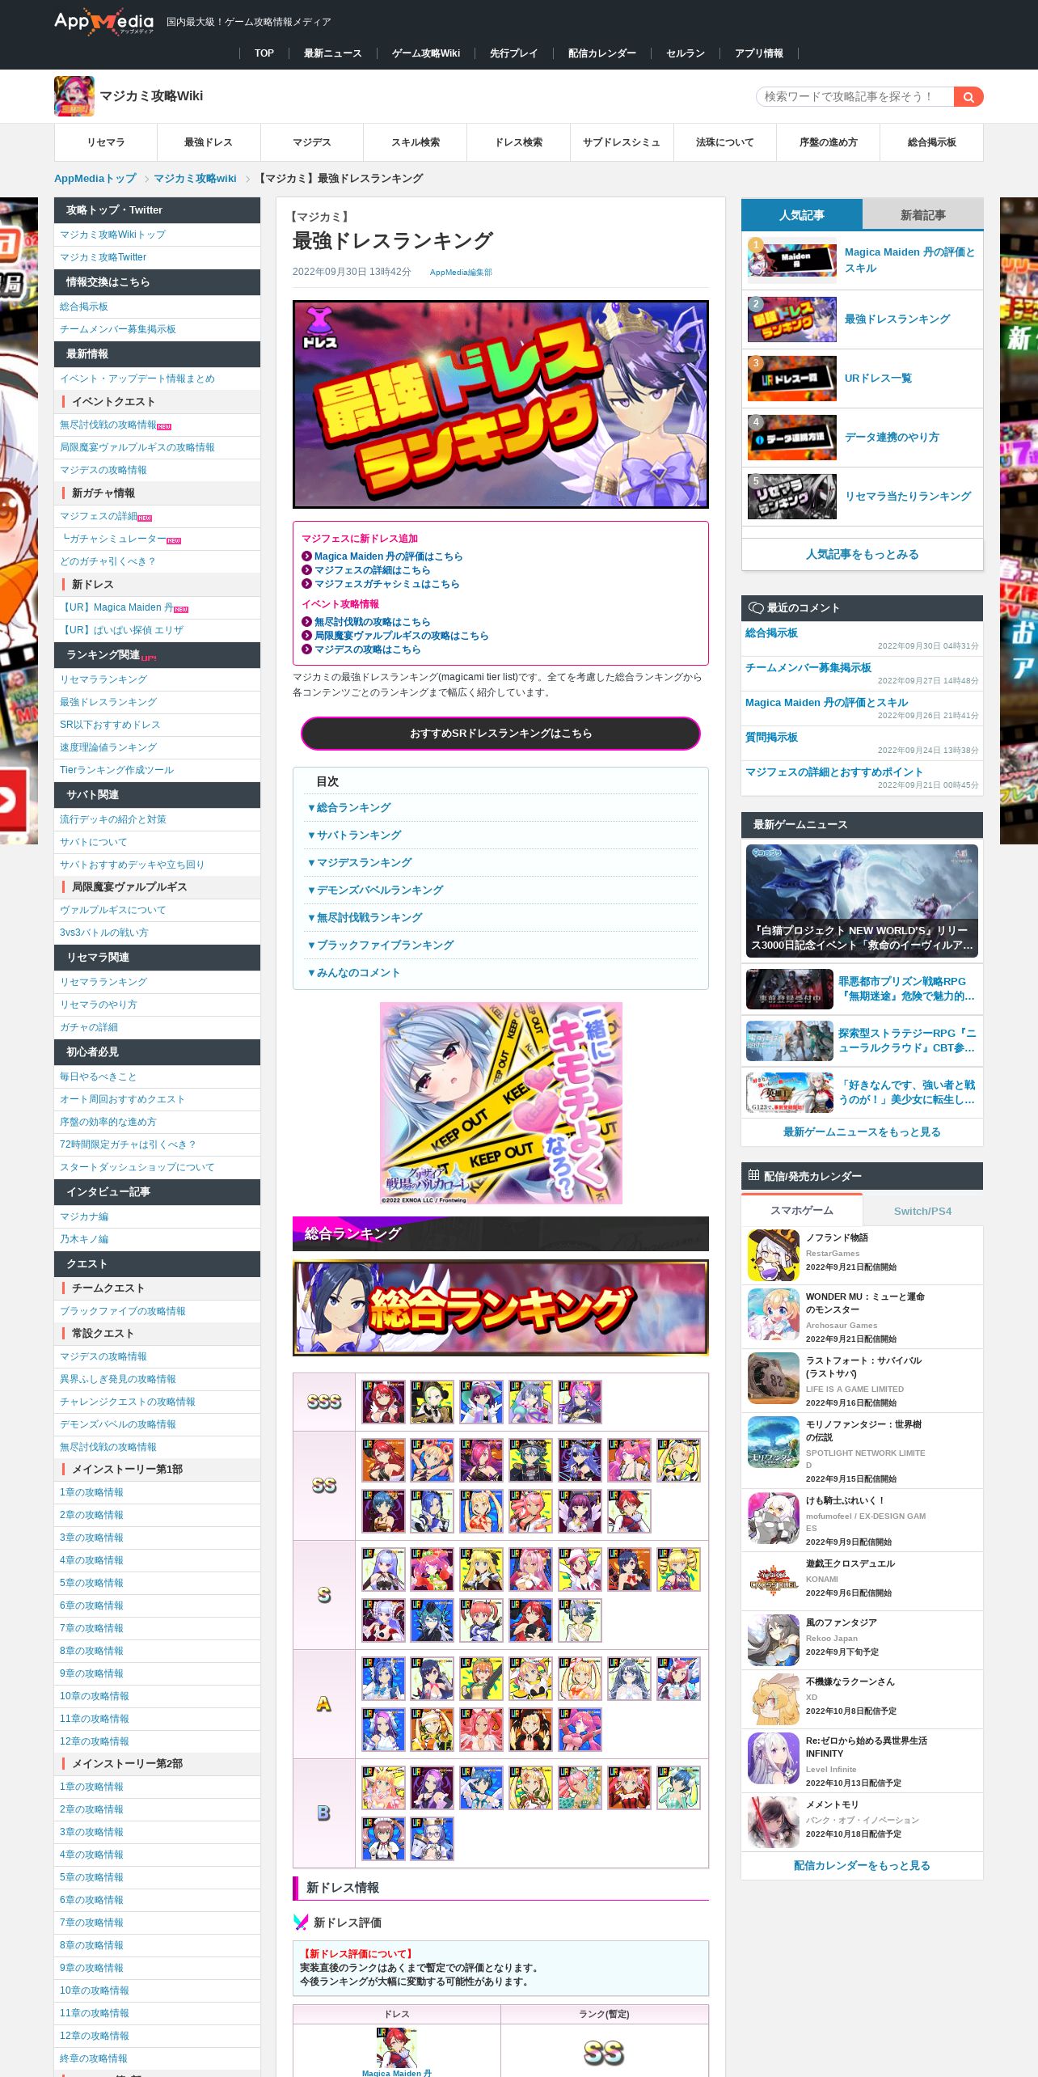Select サブドレスシミュ in wiki navigation bar
The width and height of the screenshot is (1038, 2077).
pos(622,142)
